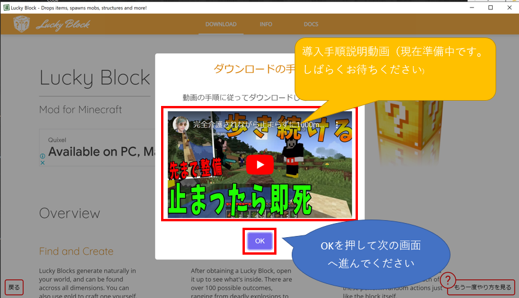Open the YouTube video's three-dot menu

pos(337,125)
